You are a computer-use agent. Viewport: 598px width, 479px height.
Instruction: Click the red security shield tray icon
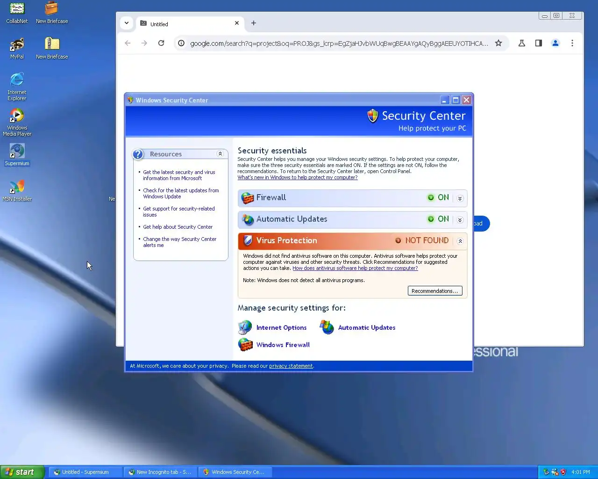click(x=563, y=472)
